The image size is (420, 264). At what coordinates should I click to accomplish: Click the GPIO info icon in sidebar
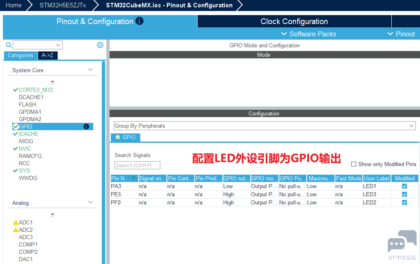[x=86, y=126]
